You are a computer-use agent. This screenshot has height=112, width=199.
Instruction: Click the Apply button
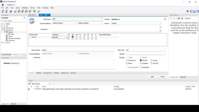(152, 77)
